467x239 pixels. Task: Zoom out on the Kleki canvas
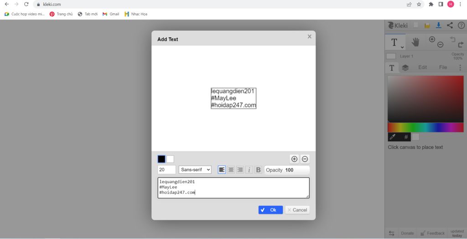click(440, 45)
